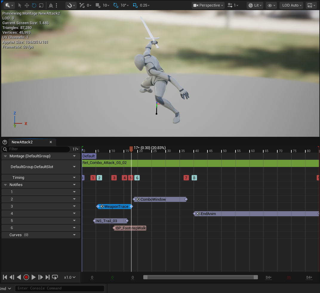Open the Cmd console type dropdown

click(x=5, y=289)
